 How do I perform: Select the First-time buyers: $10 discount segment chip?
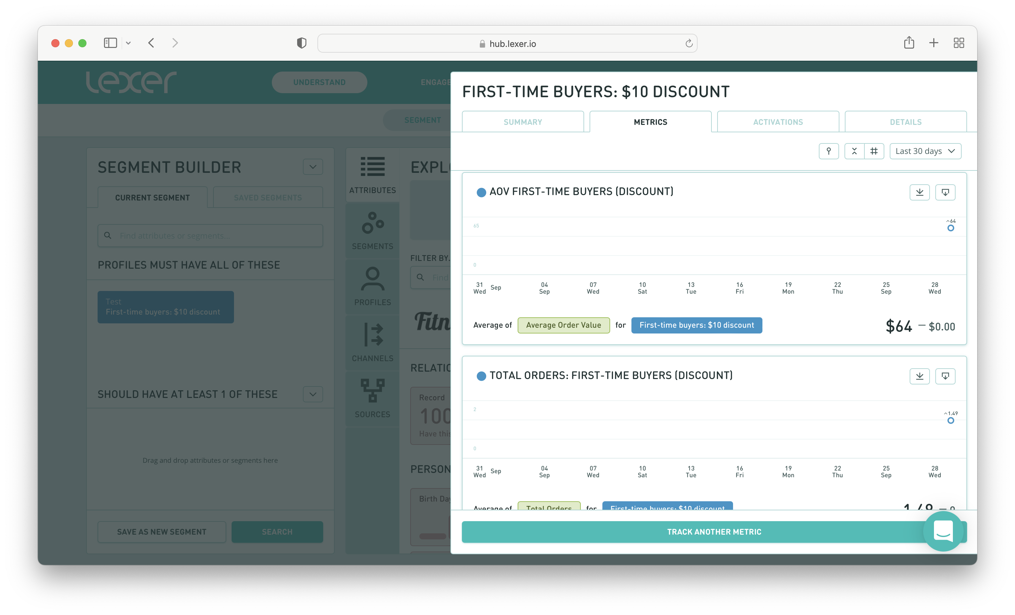coord(165,307)
